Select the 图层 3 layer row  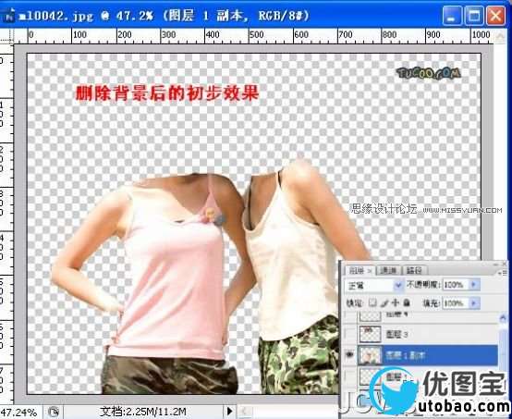[421, 334]
